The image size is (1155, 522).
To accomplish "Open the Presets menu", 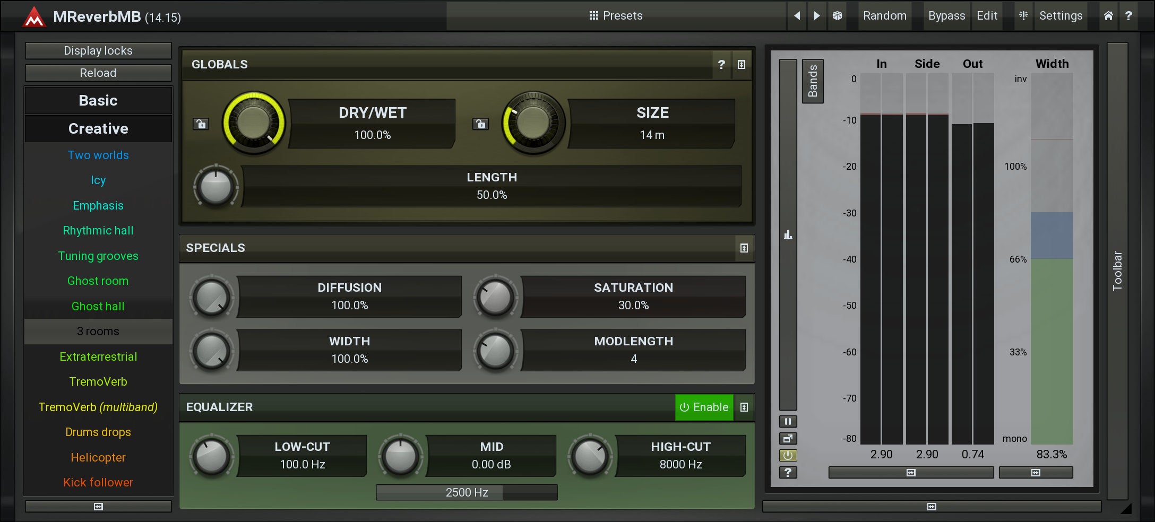I will 616,16.
